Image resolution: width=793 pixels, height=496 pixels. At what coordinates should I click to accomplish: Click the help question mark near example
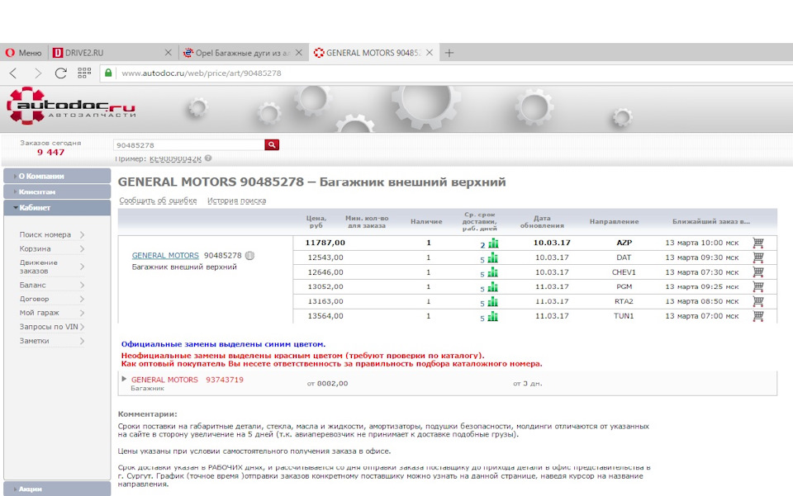click(x=208, y=158)
